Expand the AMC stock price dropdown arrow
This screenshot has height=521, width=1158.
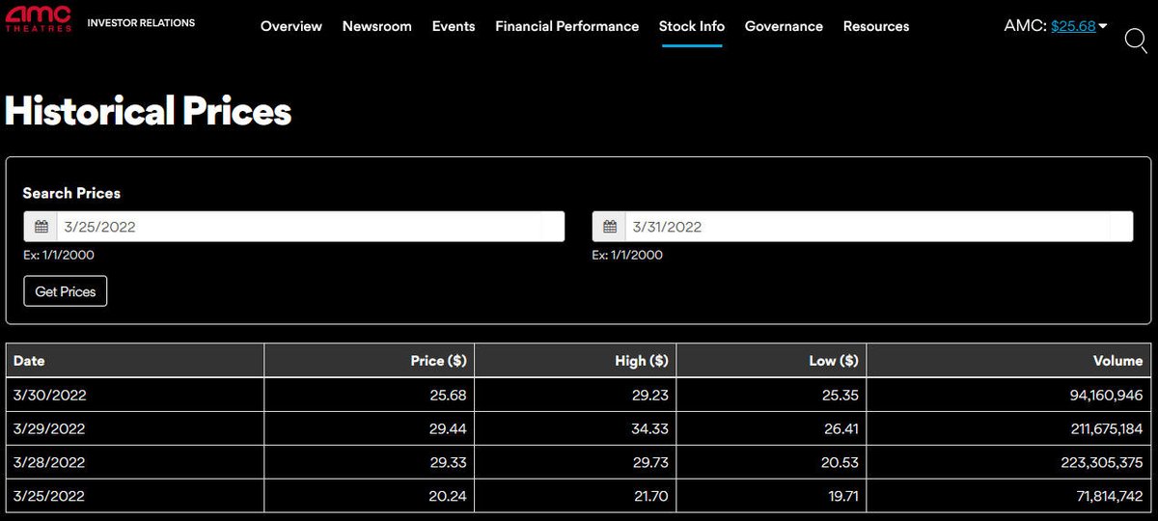(1103, 26)
